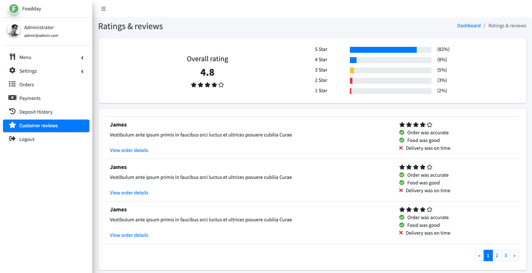Click the hamburger menu toggle icon

click(103, 9)
